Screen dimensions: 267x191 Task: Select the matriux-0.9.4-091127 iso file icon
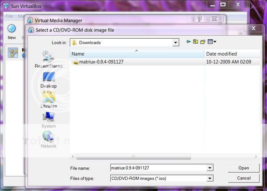click(75, 62)
